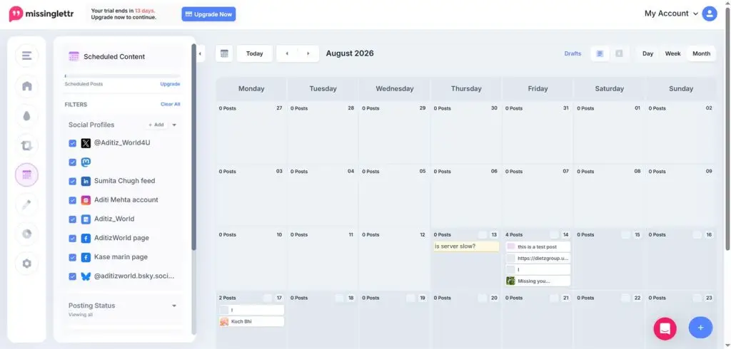Open the Analytics pie chart icon
The image size is (731, 349).
point(26,234)
